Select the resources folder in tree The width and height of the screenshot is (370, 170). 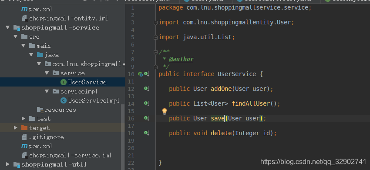61,110
